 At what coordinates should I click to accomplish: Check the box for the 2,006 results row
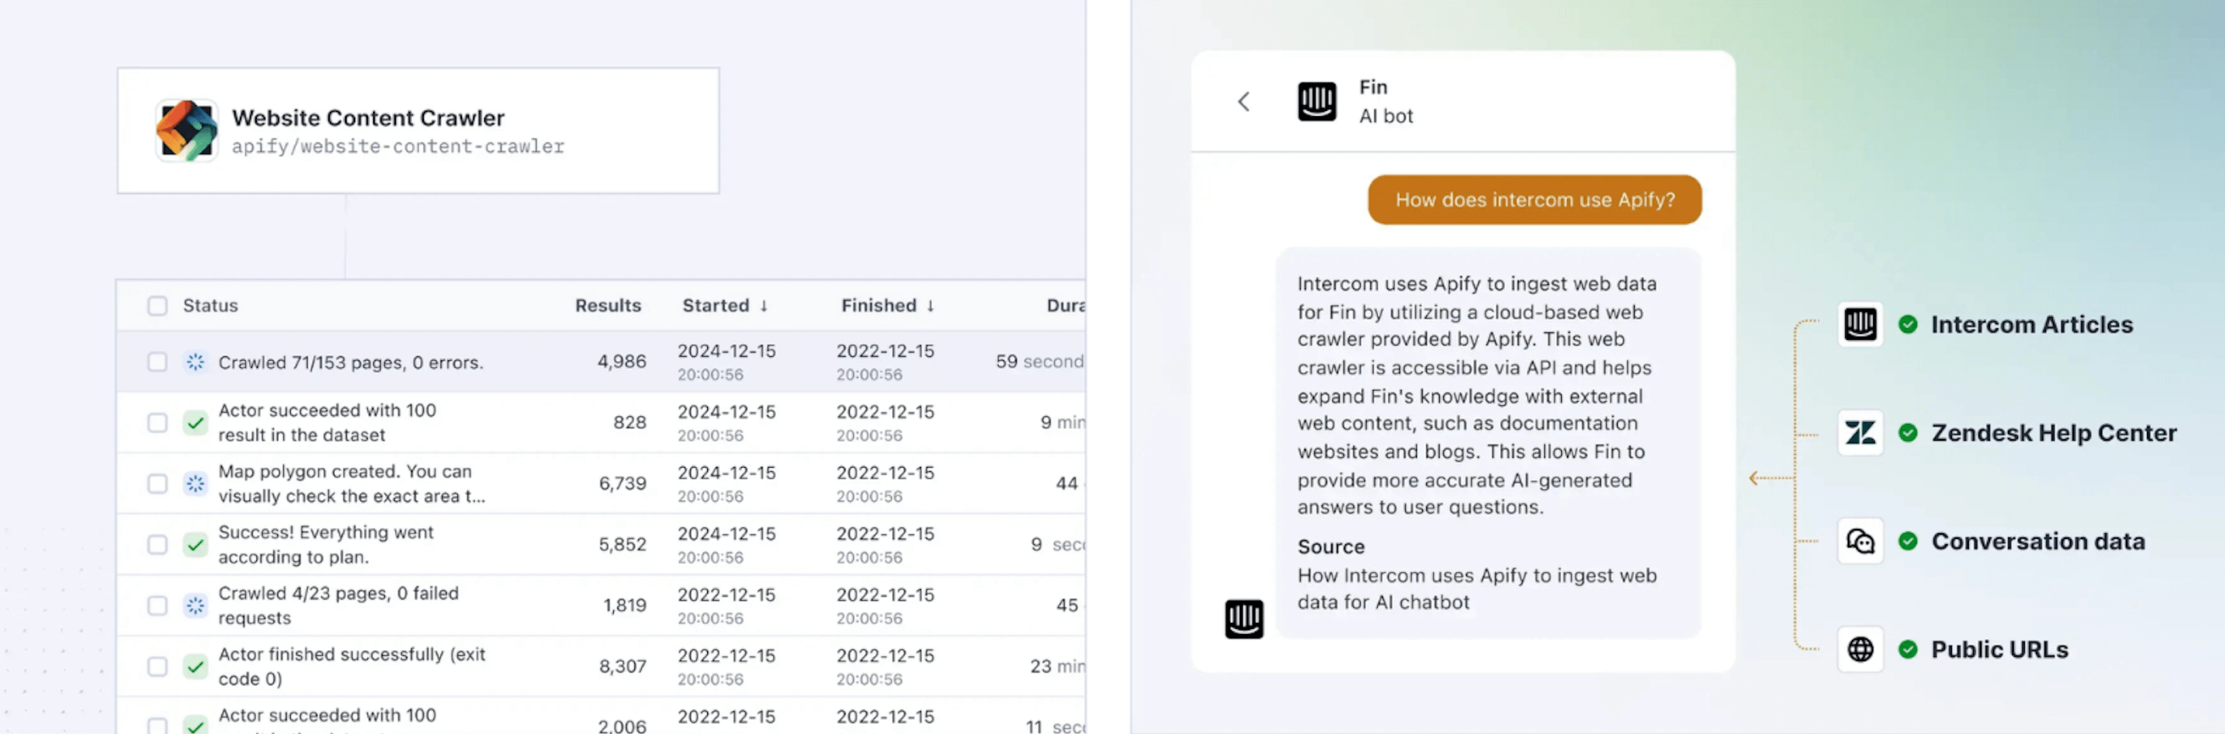(x=157, y=726)
